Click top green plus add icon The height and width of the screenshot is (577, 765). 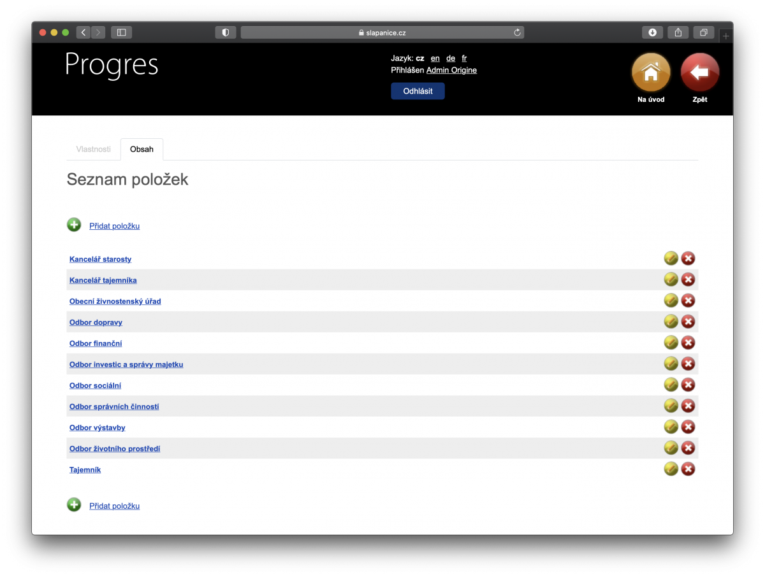pos(74,225)
